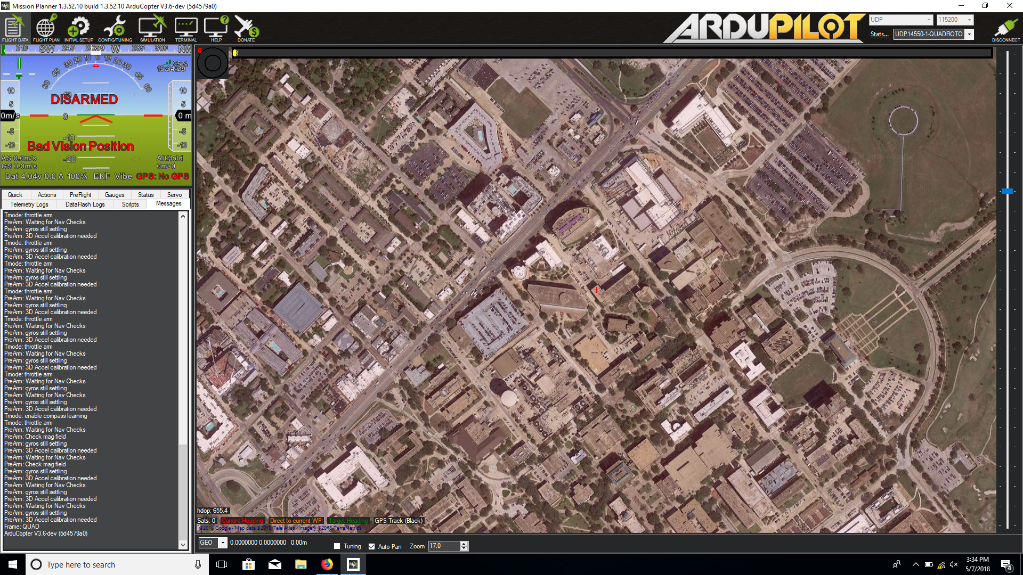Open the UDP14550-1-QUADROTOR vehicle dropdown
The image size is (1023, 575).
click(x=969, y=34)
